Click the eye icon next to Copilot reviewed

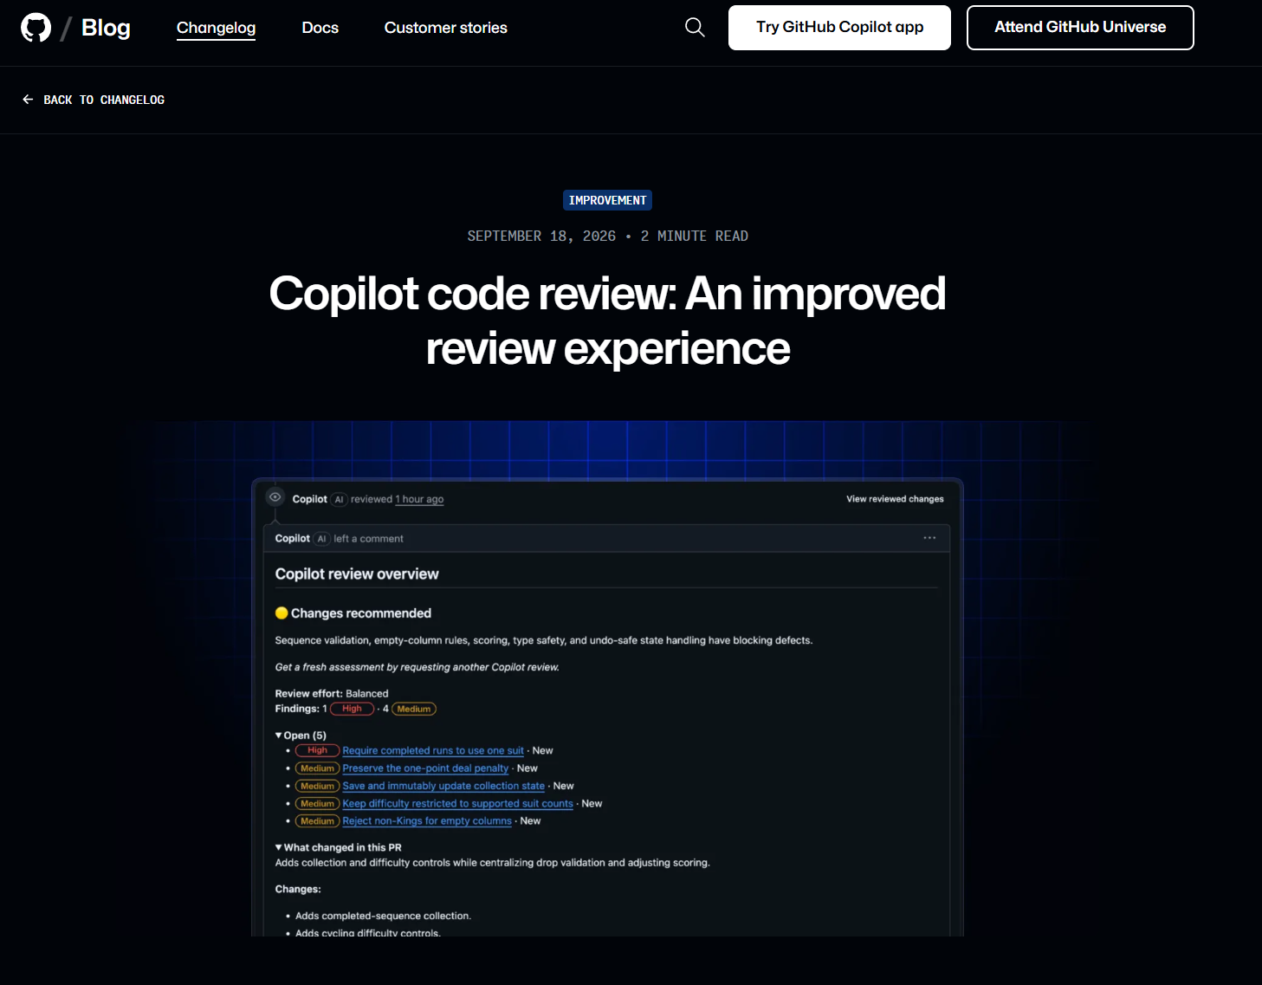[x=275, y=497]
